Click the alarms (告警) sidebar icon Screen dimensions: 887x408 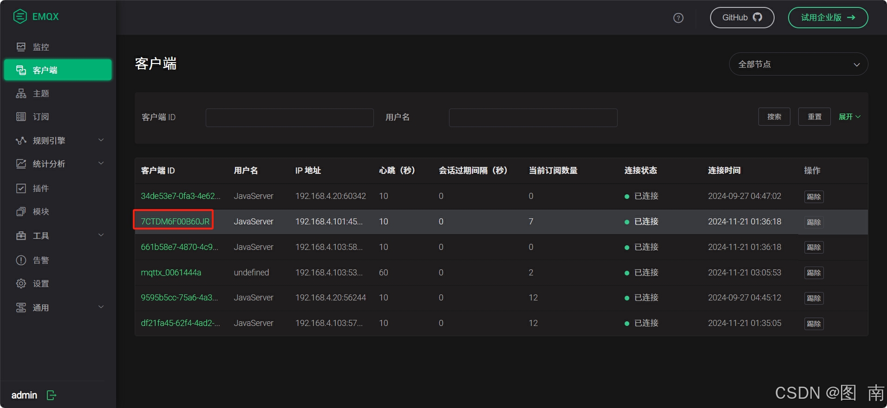pyautogui.click(x=21, y=260)
